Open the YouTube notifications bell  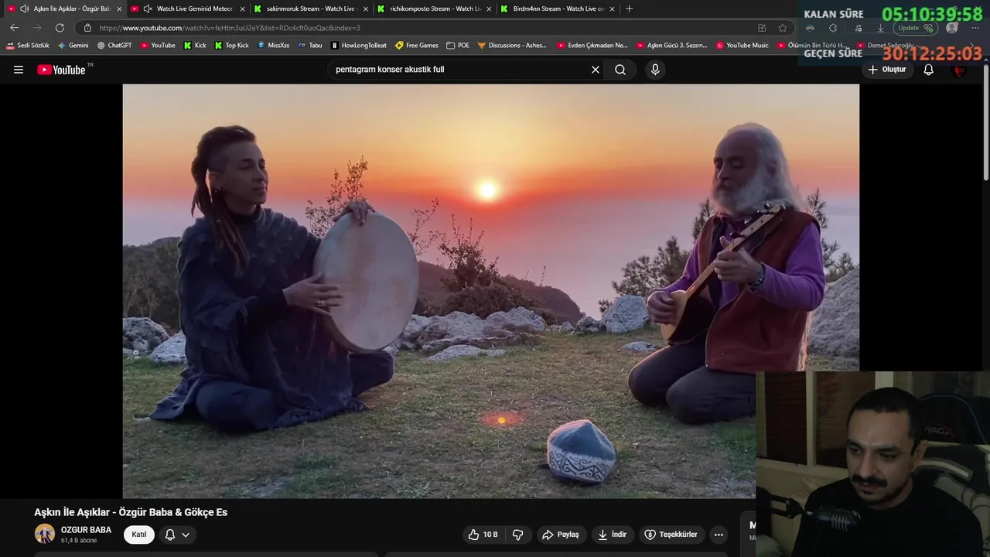point(929,70)
